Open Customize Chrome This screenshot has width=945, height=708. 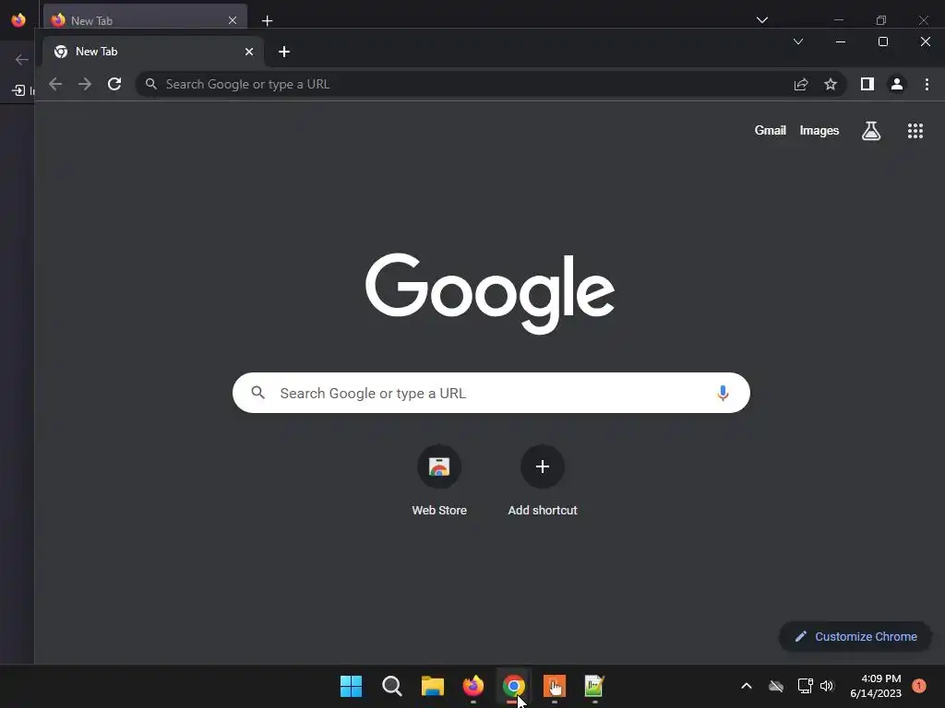(855, 636)
